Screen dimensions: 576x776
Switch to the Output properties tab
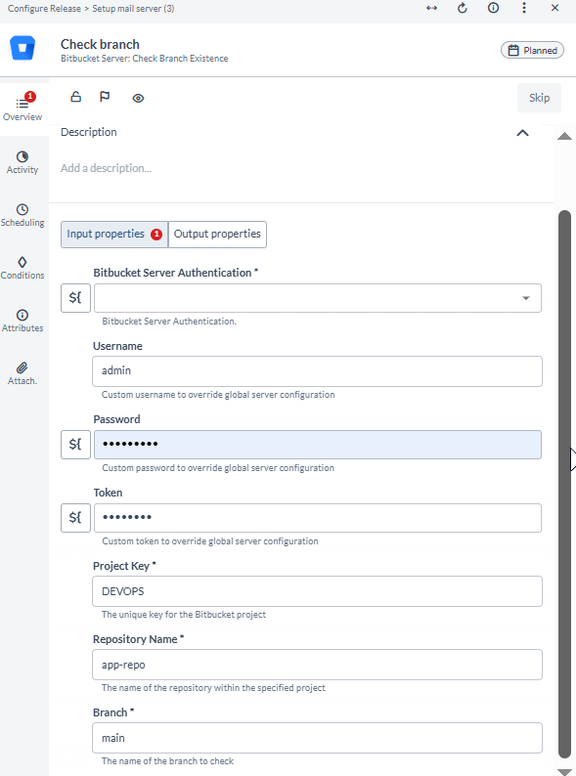(217, 235)
